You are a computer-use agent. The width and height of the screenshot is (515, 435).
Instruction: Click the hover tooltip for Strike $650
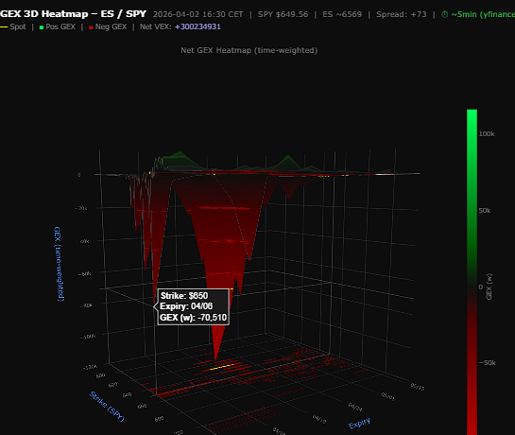pos(193,306)
